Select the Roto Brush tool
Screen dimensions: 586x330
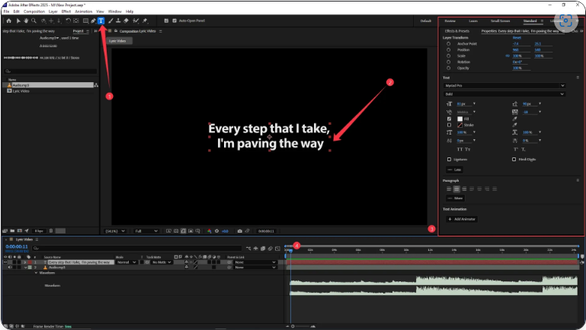coord(136,21)
